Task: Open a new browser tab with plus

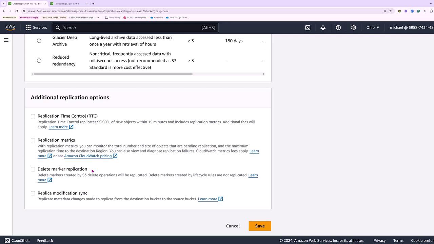Action: coord(93,4)
